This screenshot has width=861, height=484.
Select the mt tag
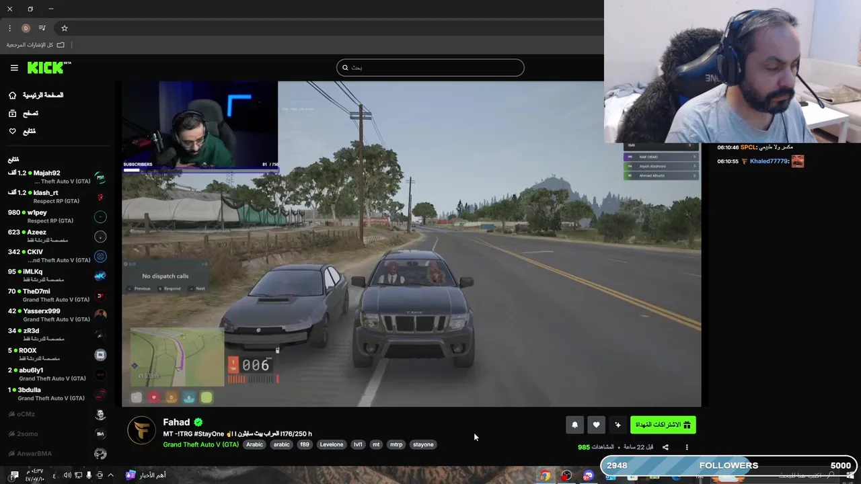pos(376,444)
